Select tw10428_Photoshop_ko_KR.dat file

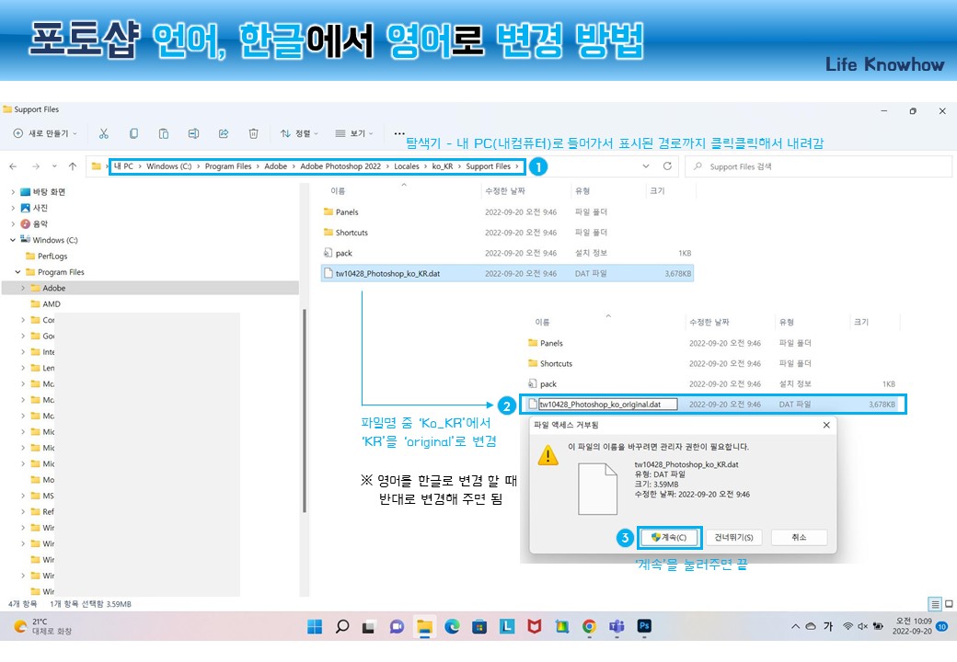coord(507,274)
